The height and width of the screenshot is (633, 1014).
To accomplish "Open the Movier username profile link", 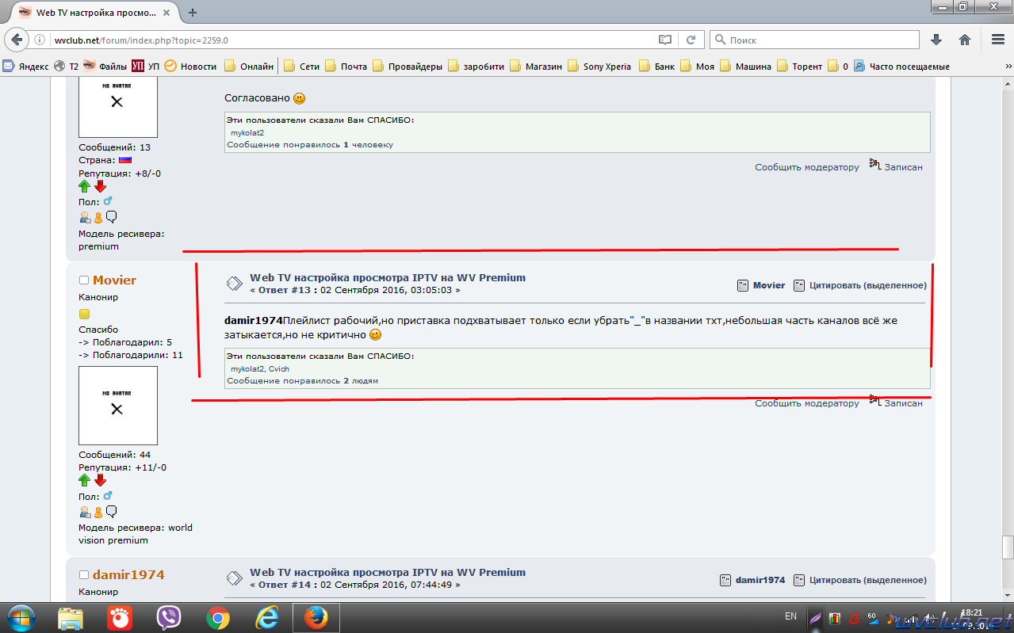I will click(114, 280).
